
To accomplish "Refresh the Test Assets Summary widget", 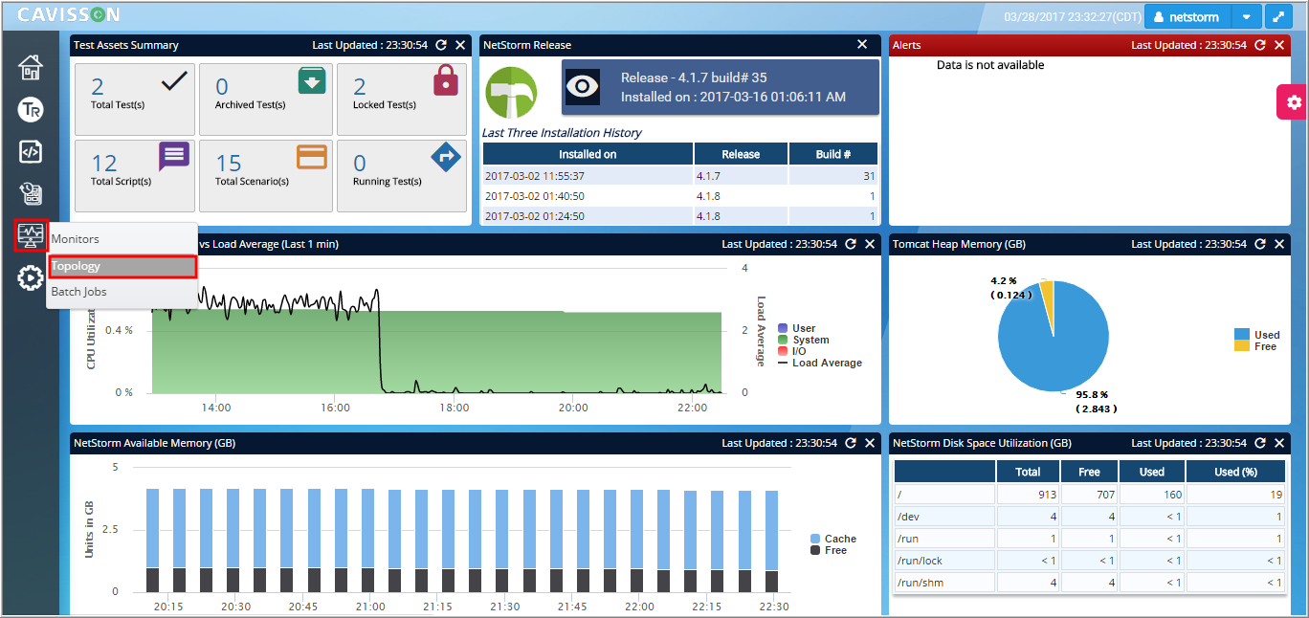I will coord(441,45).
